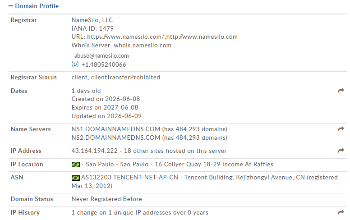Click Brazil flag in IP Location row
Viewport: 350px width, 220px height.
(x=76, y=165)
